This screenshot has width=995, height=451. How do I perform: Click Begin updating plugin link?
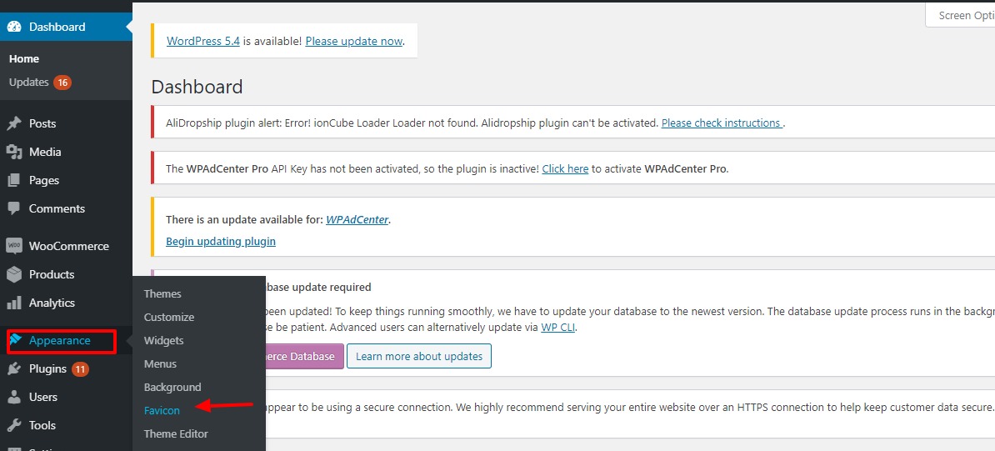(x=221, y=241)
